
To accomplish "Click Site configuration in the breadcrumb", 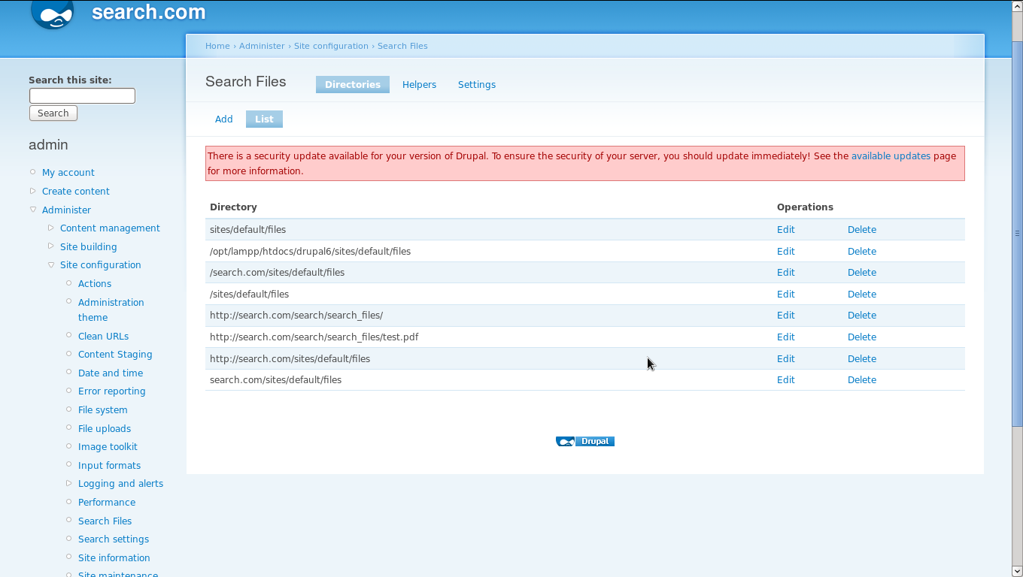I will pyautogui.click(x=331, y=46).
